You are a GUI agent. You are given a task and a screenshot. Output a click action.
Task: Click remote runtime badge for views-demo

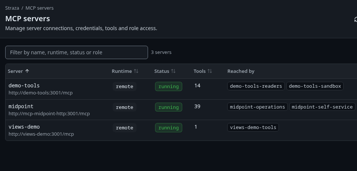click(125, 128)
